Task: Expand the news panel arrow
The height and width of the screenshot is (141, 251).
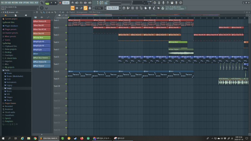Action: [x=186, y=8]
